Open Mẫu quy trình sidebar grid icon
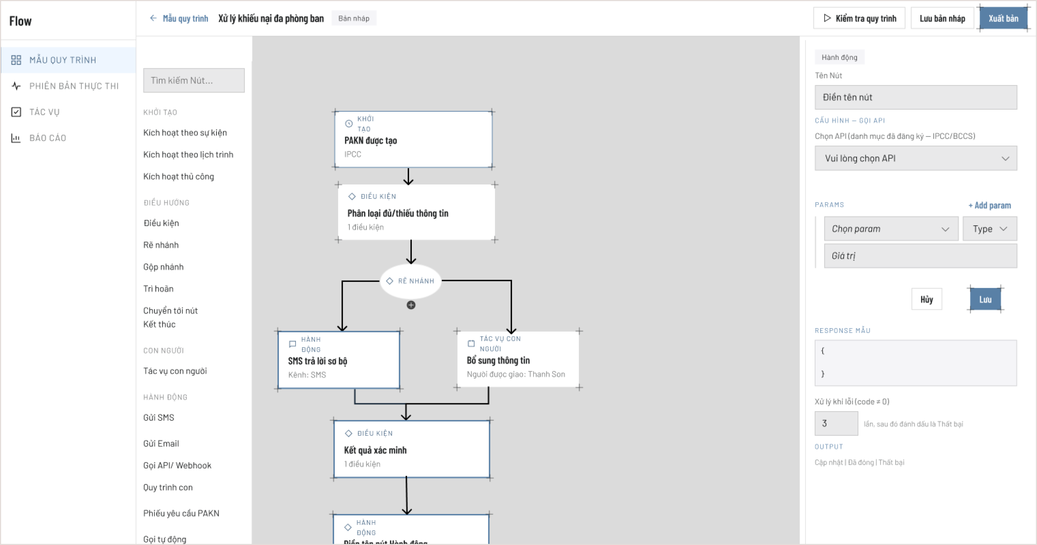 [16, 60]
